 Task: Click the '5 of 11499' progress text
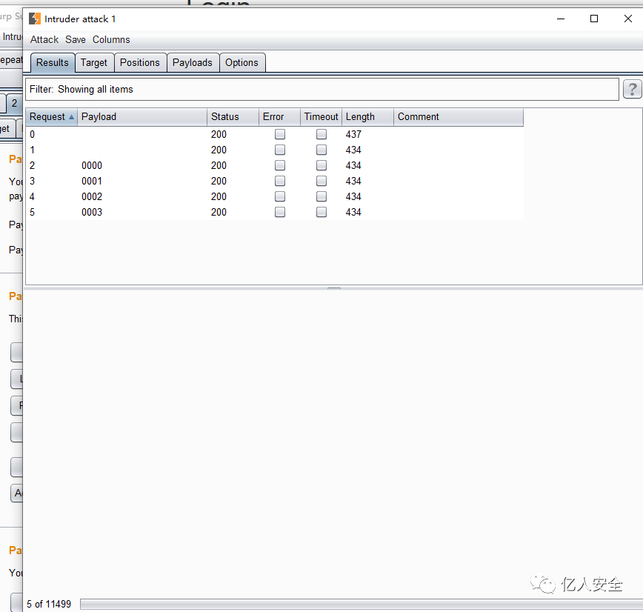49,604
